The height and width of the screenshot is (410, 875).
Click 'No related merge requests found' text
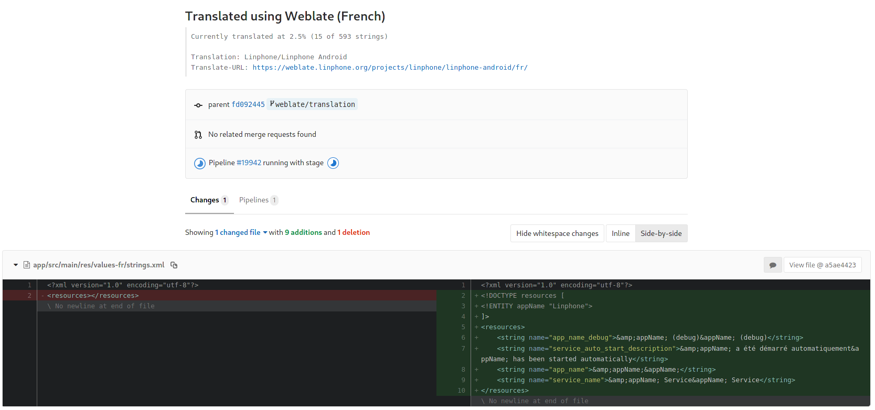262,135
